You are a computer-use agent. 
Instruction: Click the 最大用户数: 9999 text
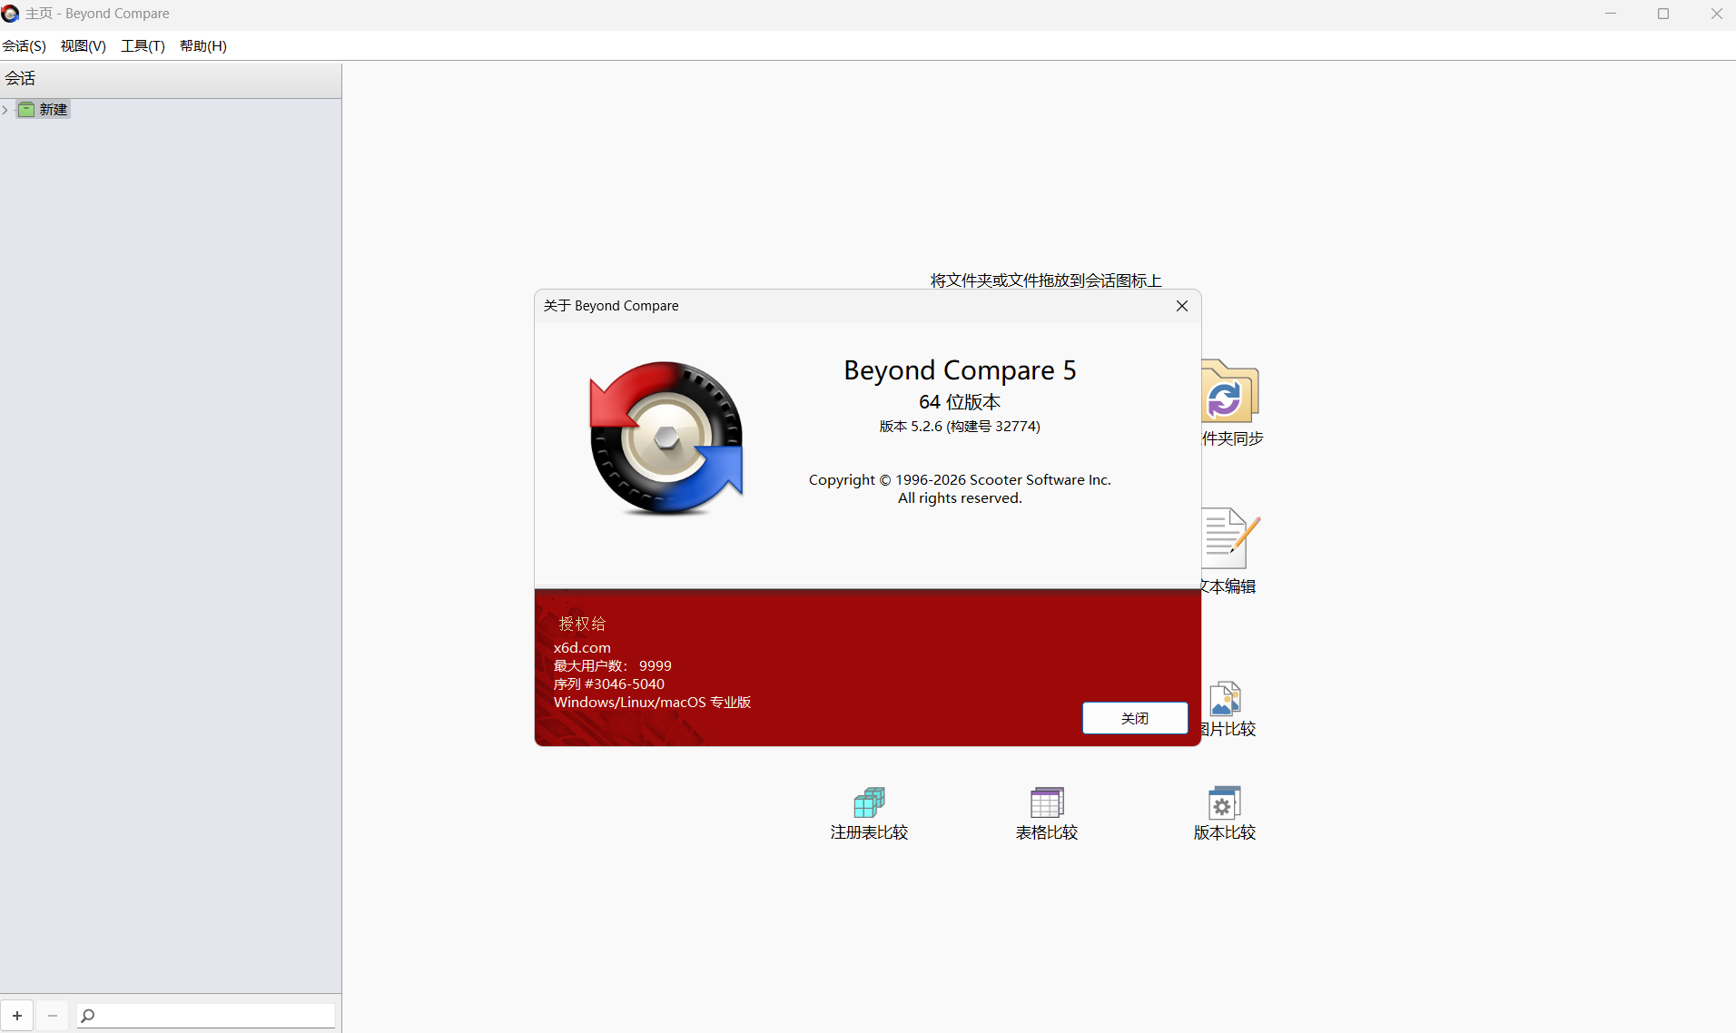(613, 666)
